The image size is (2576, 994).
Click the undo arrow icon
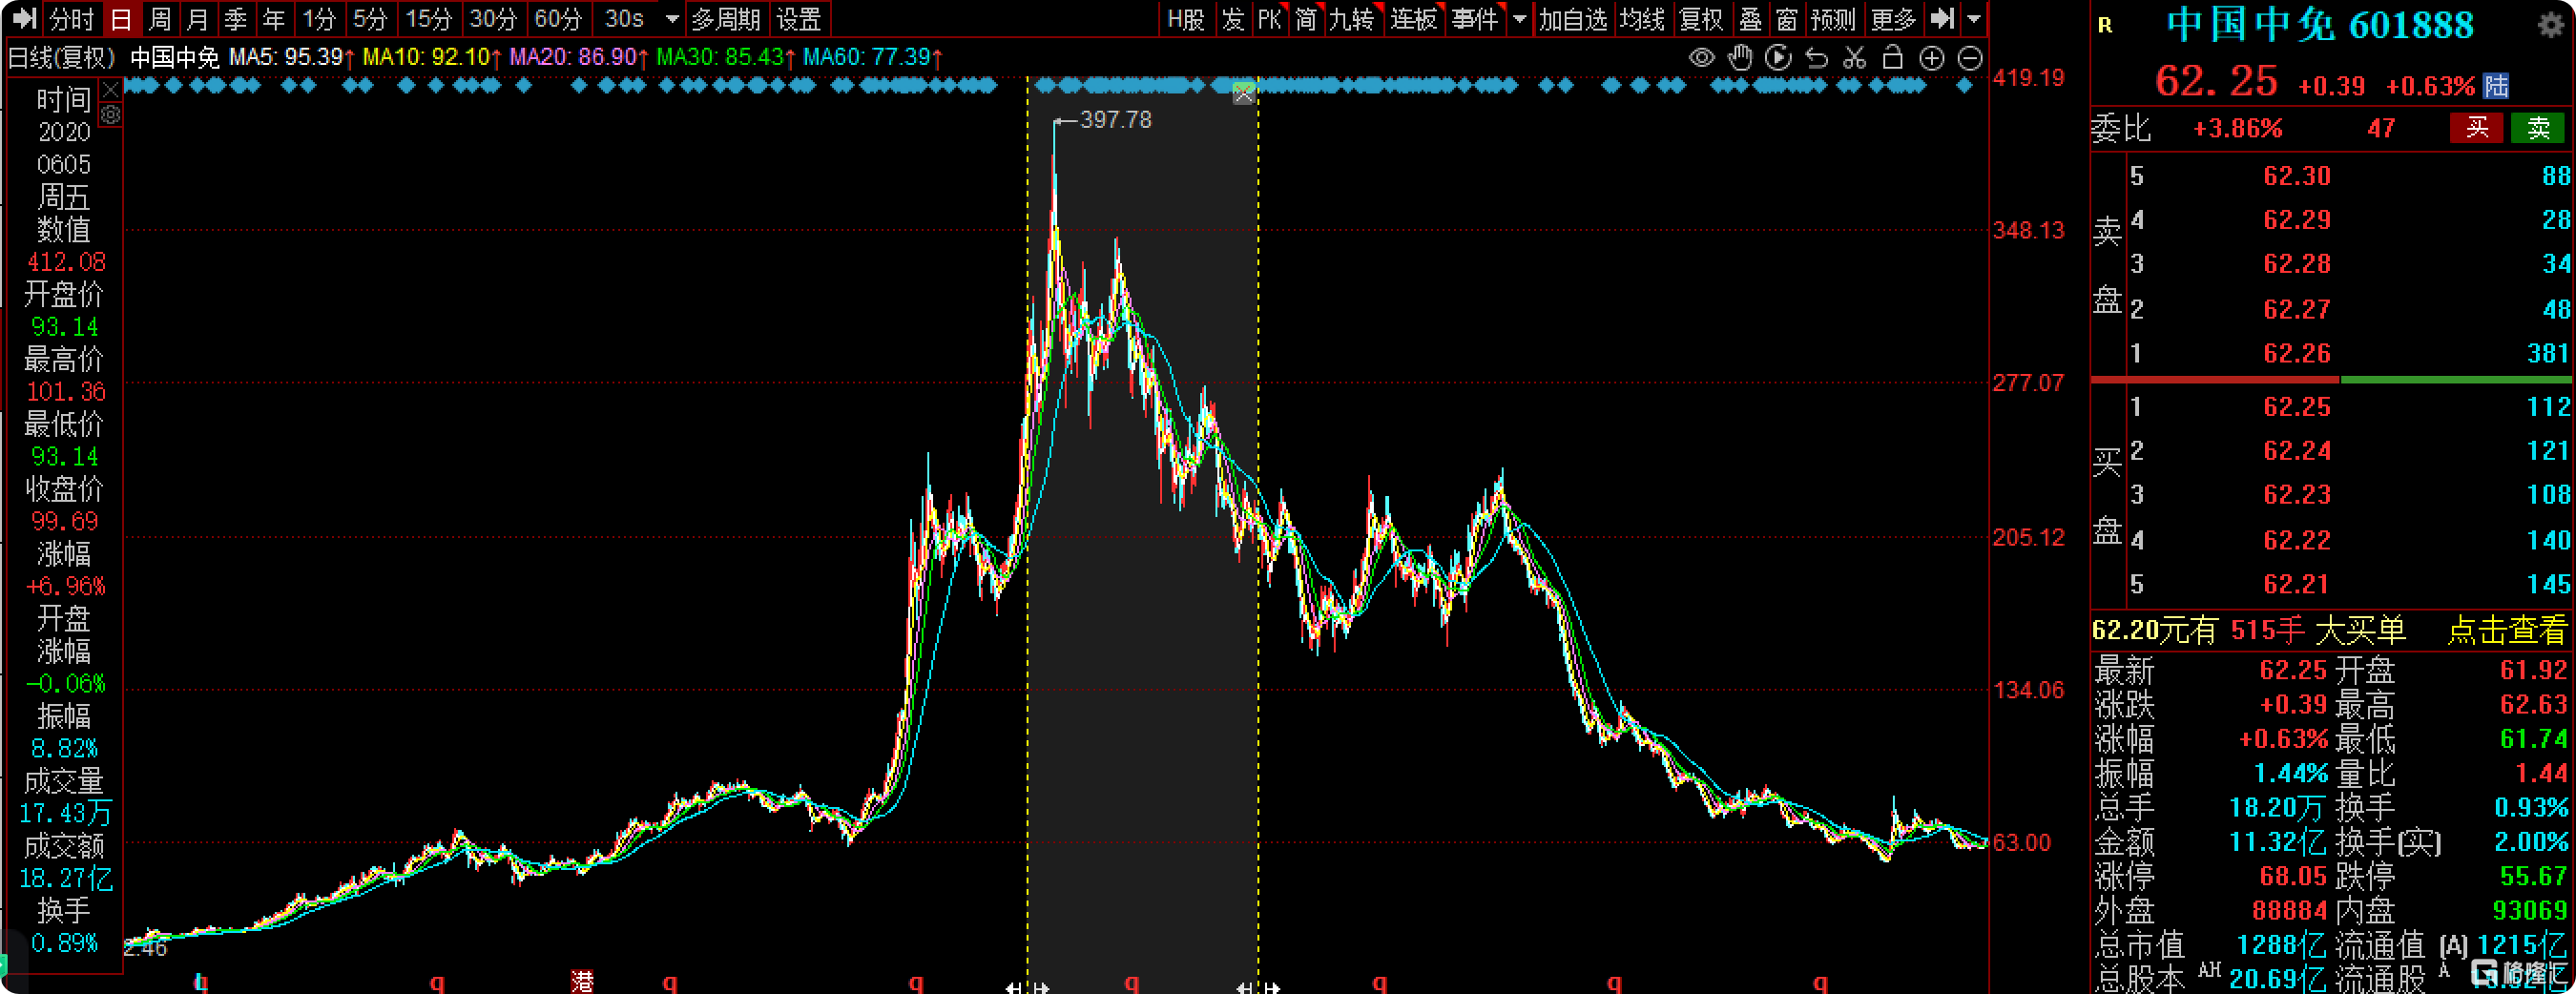click(x=1816, y=58)
